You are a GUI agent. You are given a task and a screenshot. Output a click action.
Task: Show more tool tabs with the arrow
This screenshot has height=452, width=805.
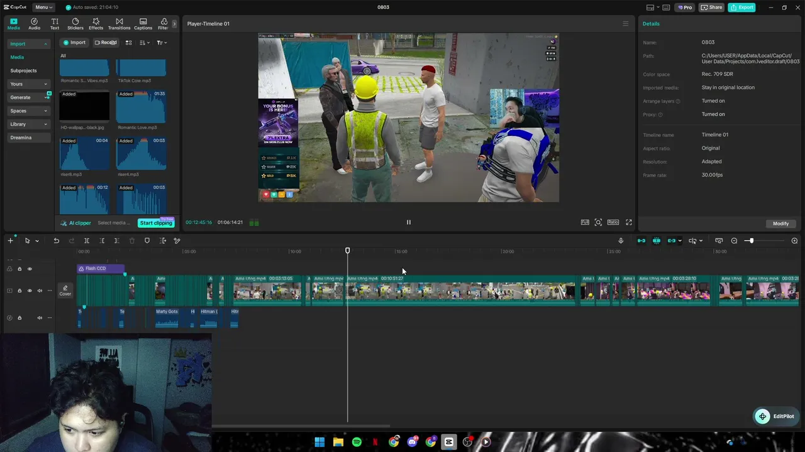pos(174,24)
